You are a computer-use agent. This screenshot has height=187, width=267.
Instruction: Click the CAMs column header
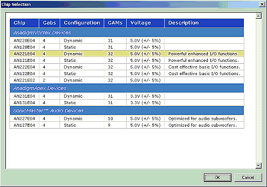coord(115,23)
